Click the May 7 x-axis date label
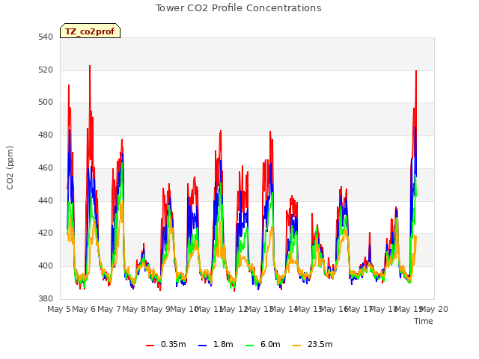The image size is (479, 359). [x=109, y=309]
